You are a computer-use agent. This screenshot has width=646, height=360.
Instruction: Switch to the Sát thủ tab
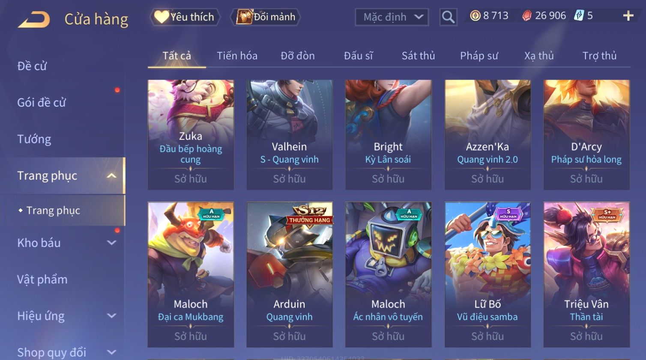coord(418,56)
